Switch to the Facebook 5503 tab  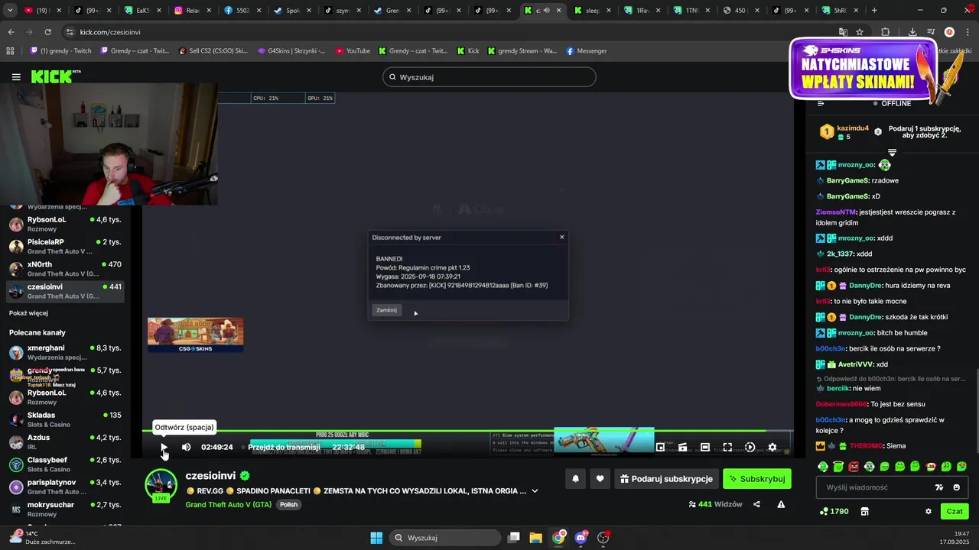pyautogui.click(x=243, y=11)
